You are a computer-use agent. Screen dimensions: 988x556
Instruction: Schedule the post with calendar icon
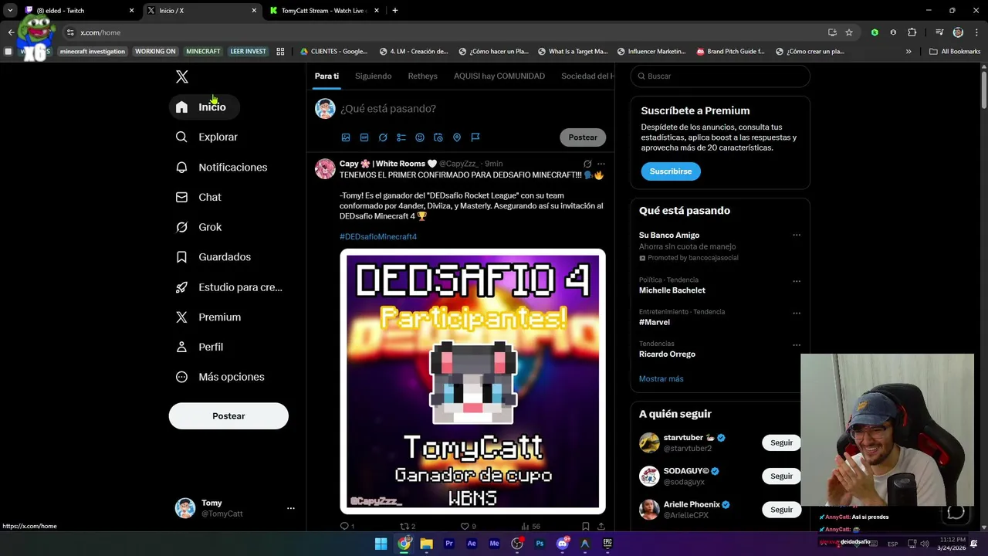(438, 137)
